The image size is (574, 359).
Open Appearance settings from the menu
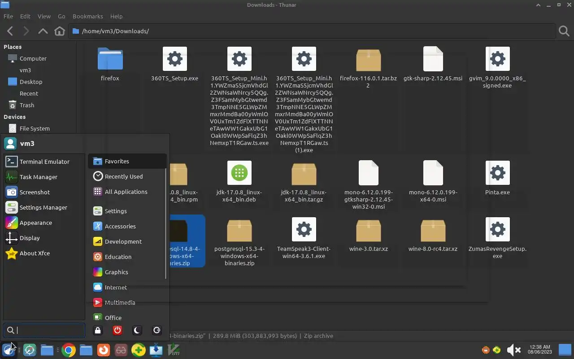click(x=44, y=223)
